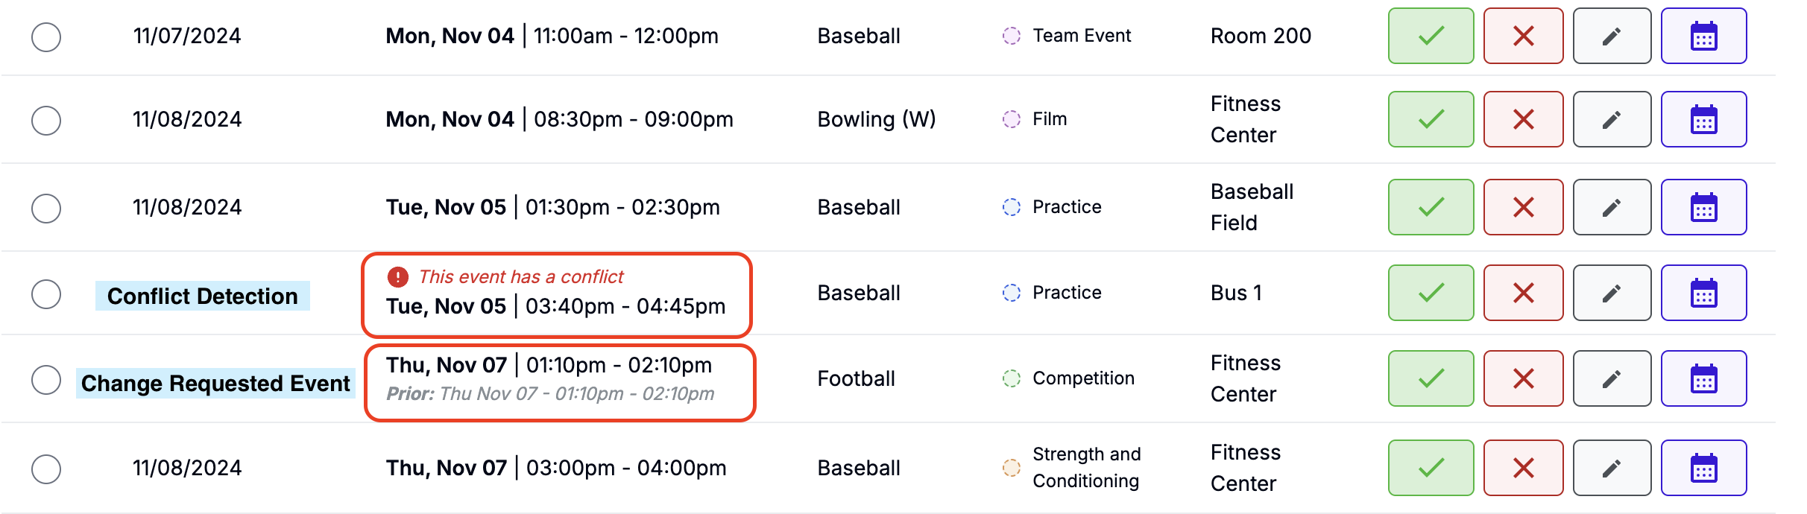
Task: Approve the Football Competition event
Action: coord(1431,378)
